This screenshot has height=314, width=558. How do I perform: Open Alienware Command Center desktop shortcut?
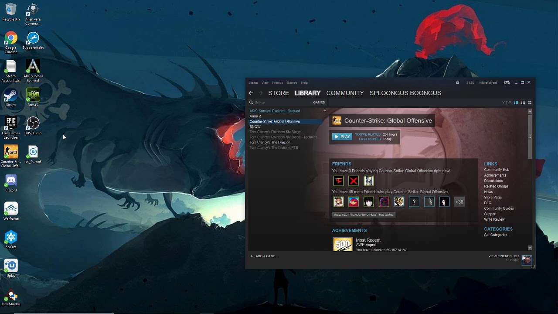click(33, 14)
